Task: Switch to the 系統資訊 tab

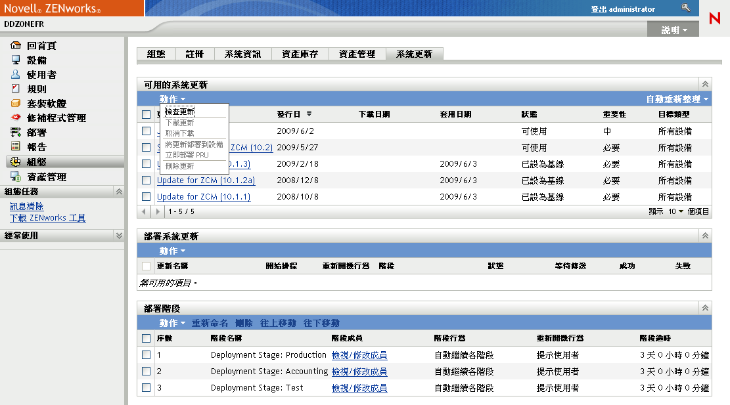Action: (x=242, y=54)
